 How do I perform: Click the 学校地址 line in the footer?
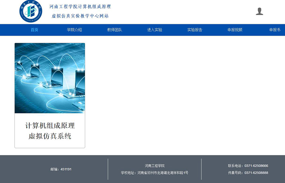tap(154, 173)
